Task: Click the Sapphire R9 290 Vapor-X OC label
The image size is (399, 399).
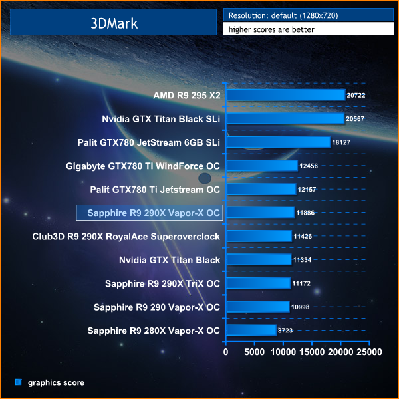Action: point(157,307)
